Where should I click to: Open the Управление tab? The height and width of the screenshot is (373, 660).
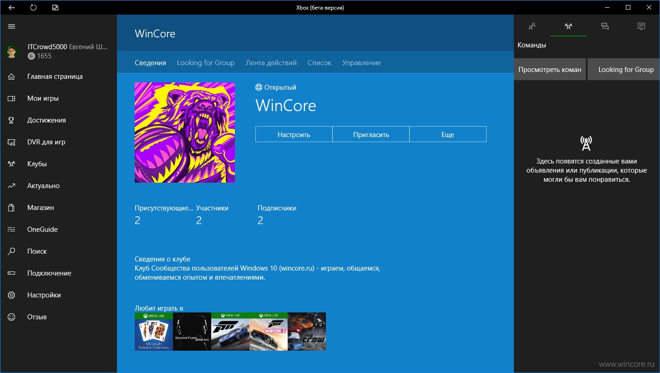click(x=361, y=63)
